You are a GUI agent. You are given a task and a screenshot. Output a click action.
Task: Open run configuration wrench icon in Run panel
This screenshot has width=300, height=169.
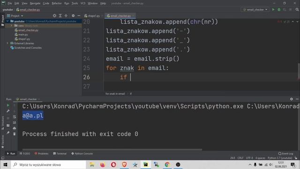point(8,111)
